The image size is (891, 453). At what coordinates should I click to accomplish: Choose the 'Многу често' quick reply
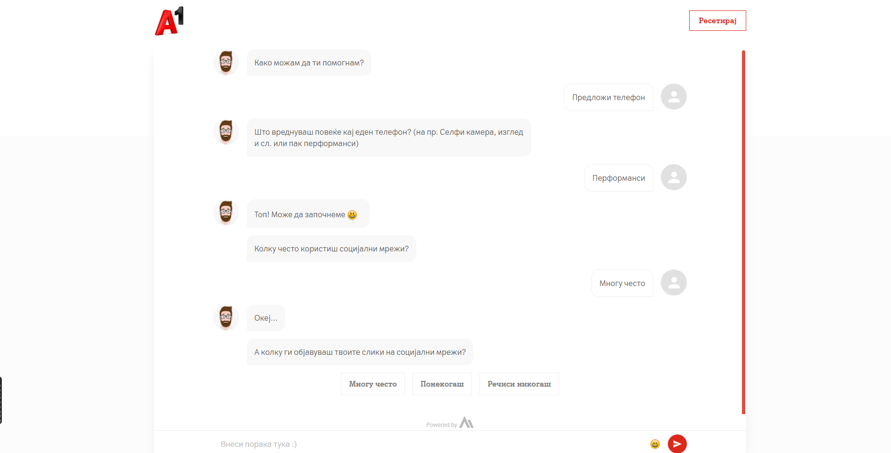(373, 384)
